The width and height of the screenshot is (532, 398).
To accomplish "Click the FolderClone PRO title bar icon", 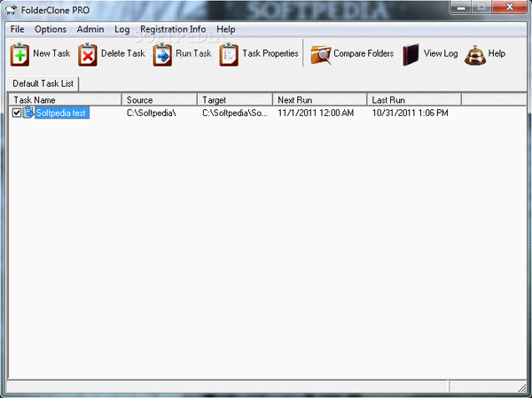I will tap(12, 10).
